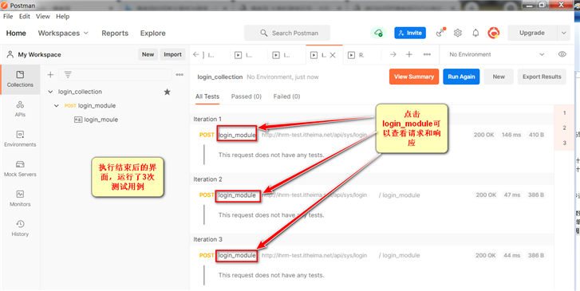Switch to the Passed (0) tab
Viewport: 580px width, 291px height.
point(247,96)
